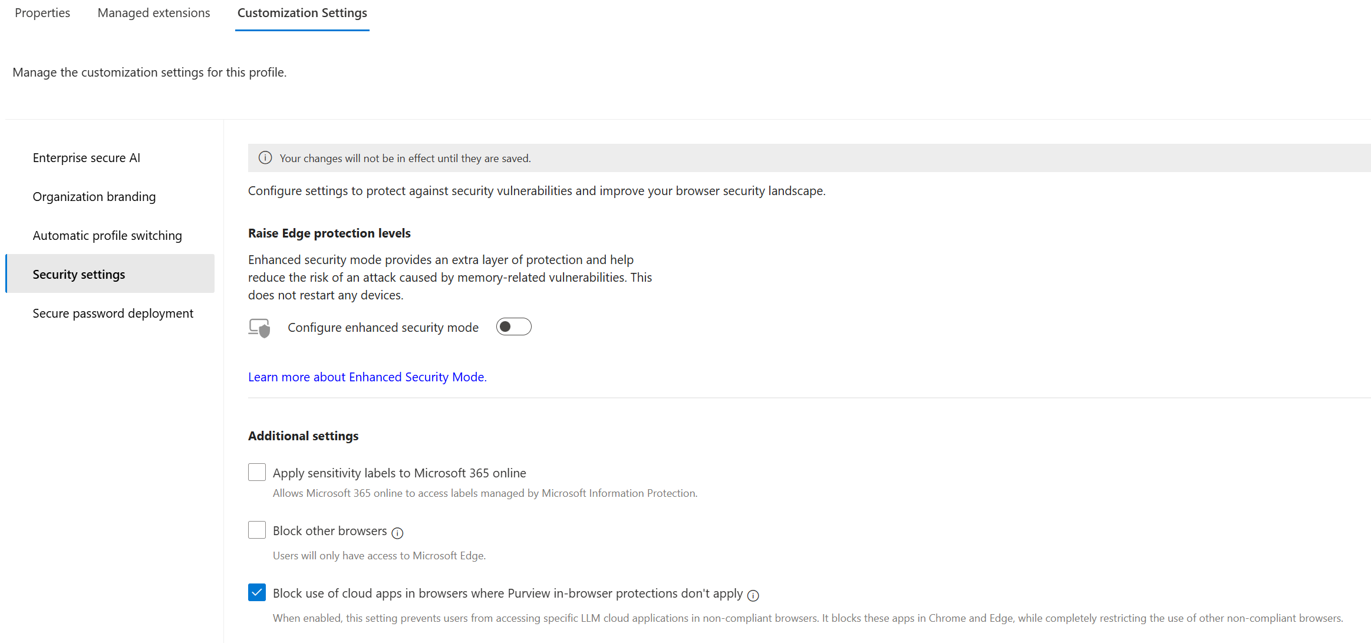1371x643 pixels.
Task: Show info for Purview in-browser protections setting
Action: pyautogui.click(x=753, y=595)
